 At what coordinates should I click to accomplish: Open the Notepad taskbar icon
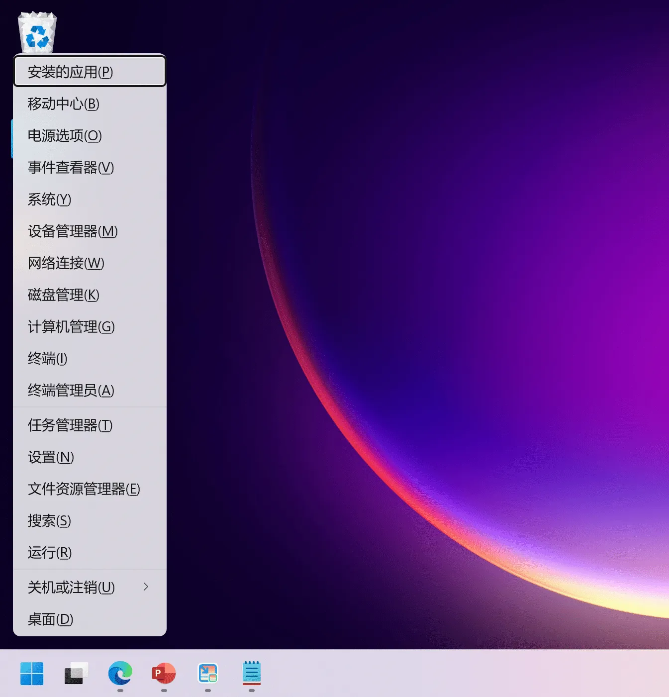251,674
